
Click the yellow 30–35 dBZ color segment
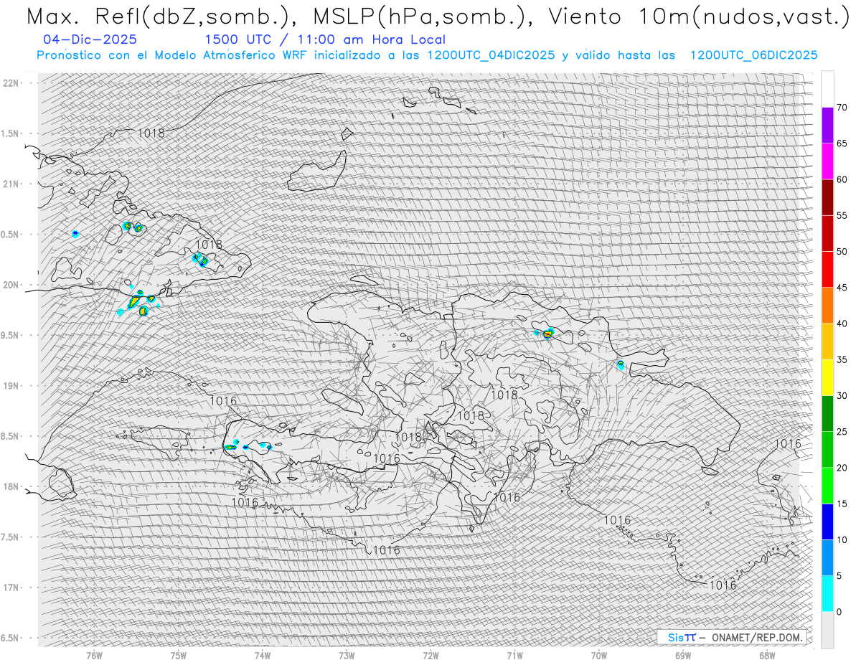tap(827, 378)
